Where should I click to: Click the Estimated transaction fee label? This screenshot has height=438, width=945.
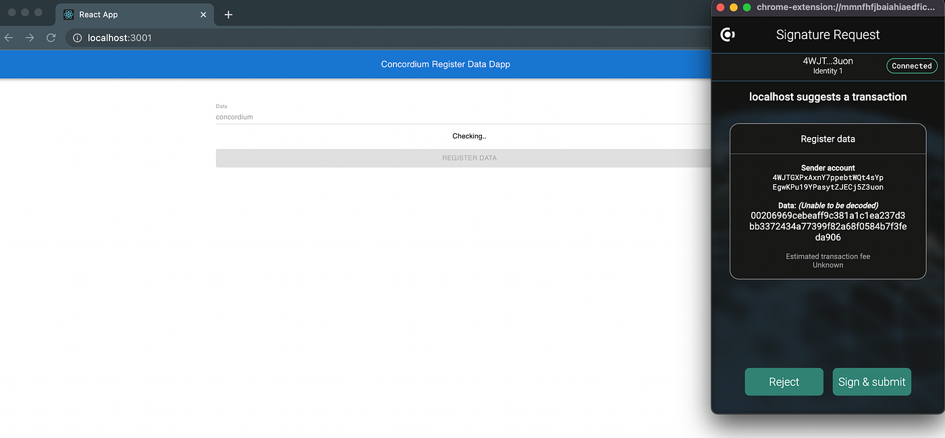(828, 256)
